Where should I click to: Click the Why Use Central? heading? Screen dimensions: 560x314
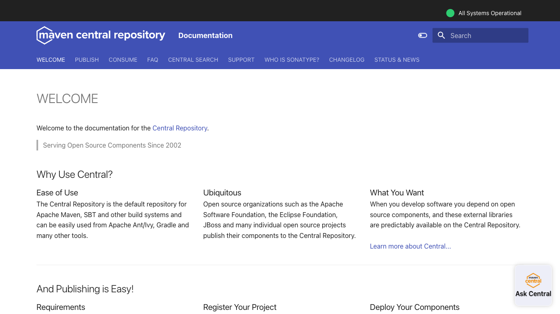75,175
